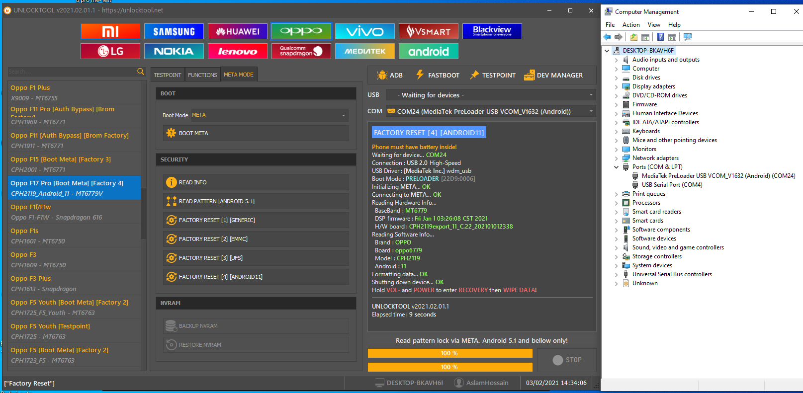Pick the Qualcomm Snapdragon tile

(x=301, y=51)
